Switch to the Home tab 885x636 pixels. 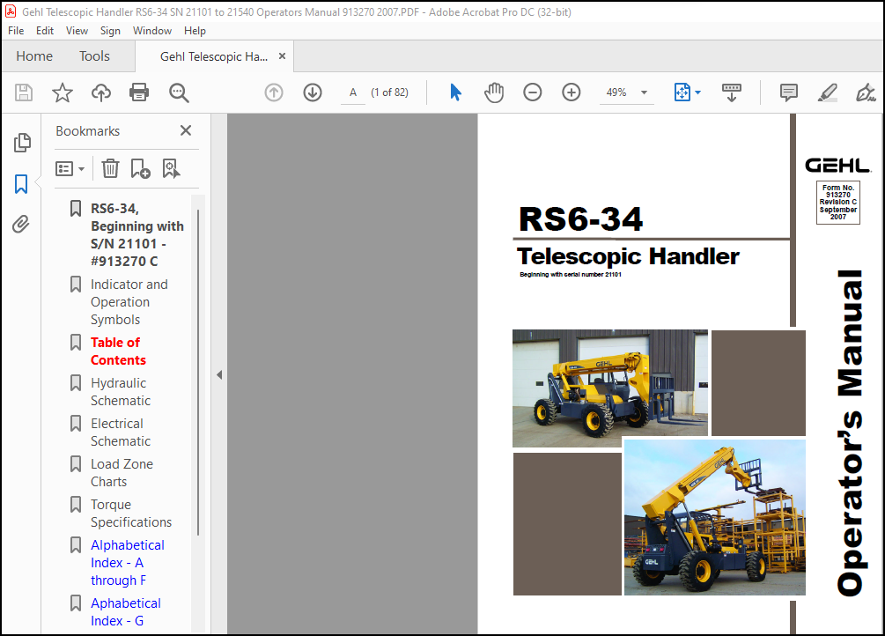tap(34, 55)
